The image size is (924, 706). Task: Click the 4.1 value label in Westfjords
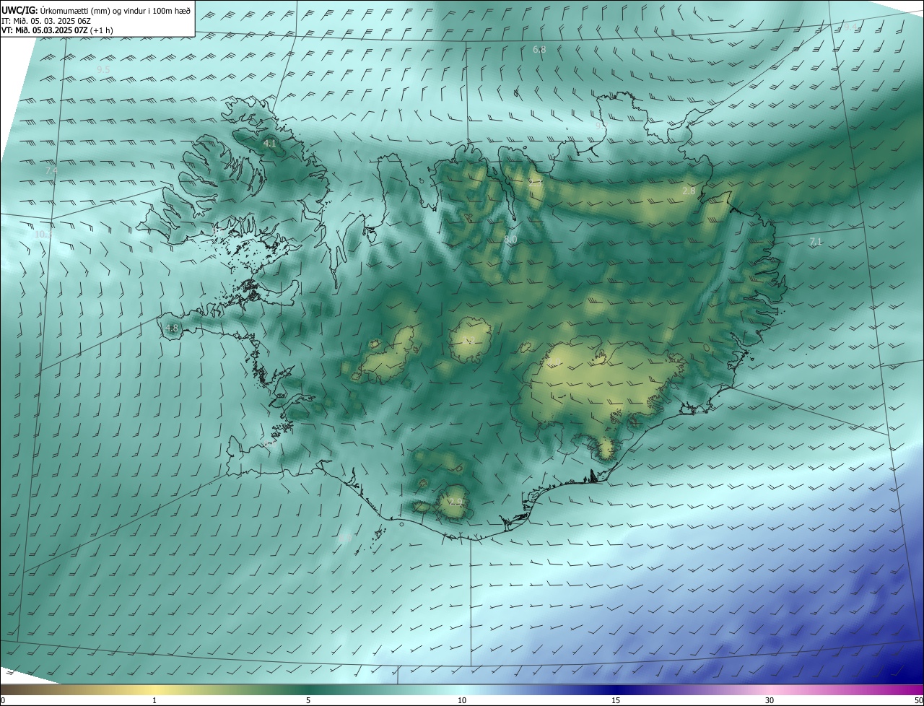[269, 144]
